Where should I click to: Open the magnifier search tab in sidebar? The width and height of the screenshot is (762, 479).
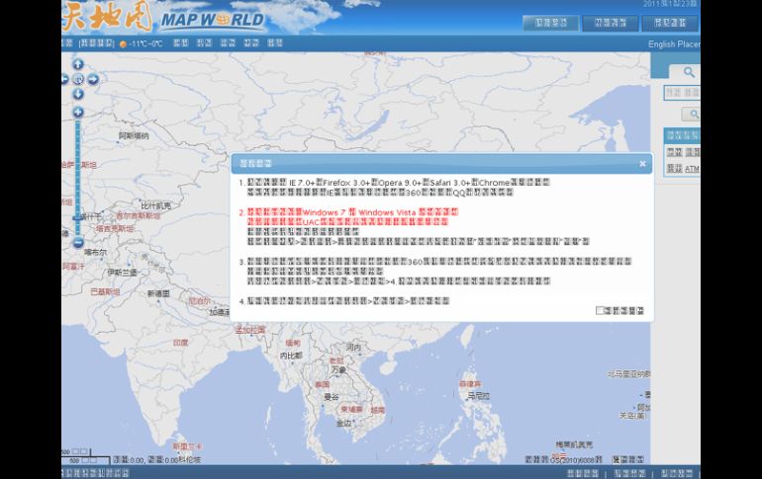point(688,72)
